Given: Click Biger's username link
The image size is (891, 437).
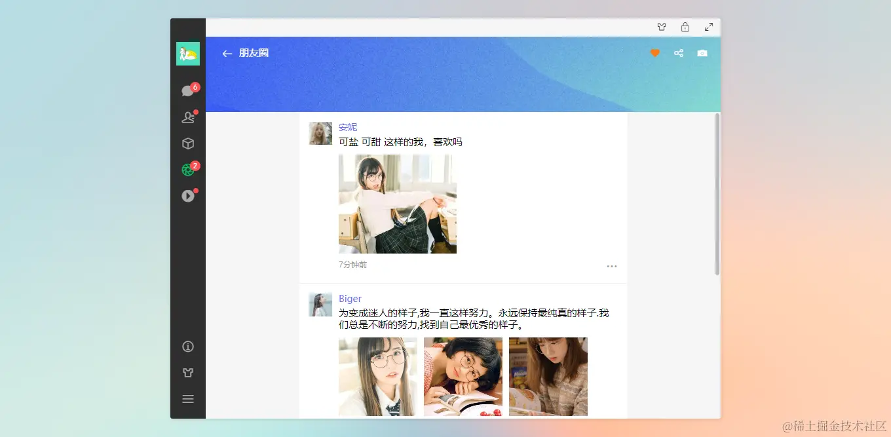Looking at the screenshot, I should tap(350, 298).
